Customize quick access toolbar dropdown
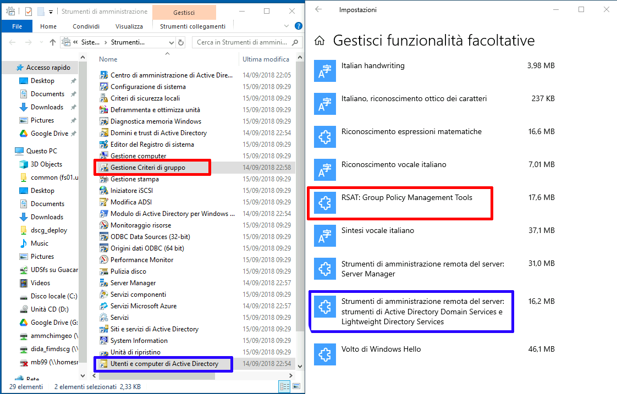617x394 pixels. tap(51, 12)
